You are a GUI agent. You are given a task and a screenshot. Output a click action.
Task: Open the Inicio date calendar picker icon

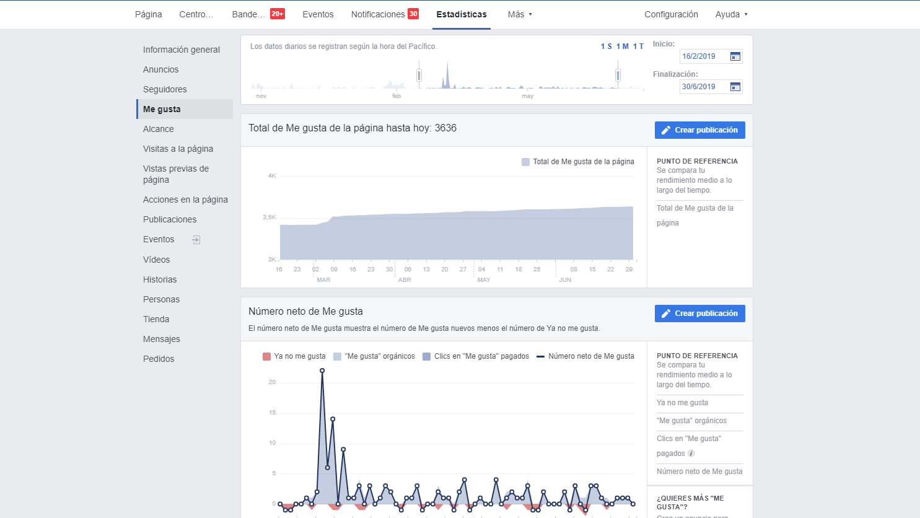[x=735, y=56]
